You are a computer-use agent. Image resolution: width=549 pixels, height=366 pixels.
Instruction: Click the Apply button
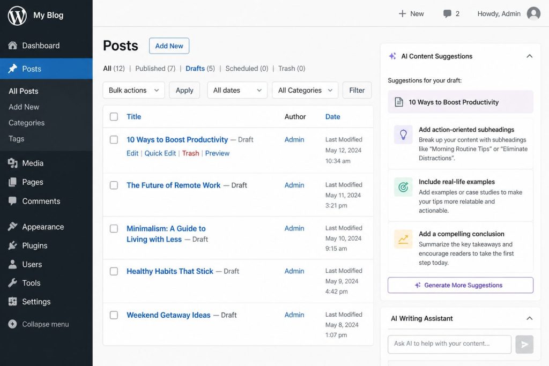[x=184, y=90]
